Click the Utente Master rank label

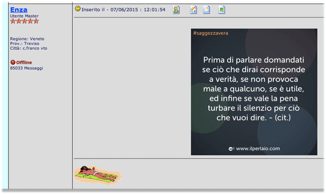pyautogui.click(x=24, y=16)
